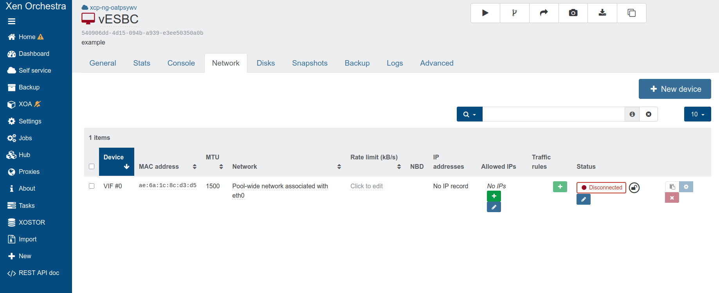
Task: Click the add traffic rule plus icon
Action: click(x=560, y=187)
